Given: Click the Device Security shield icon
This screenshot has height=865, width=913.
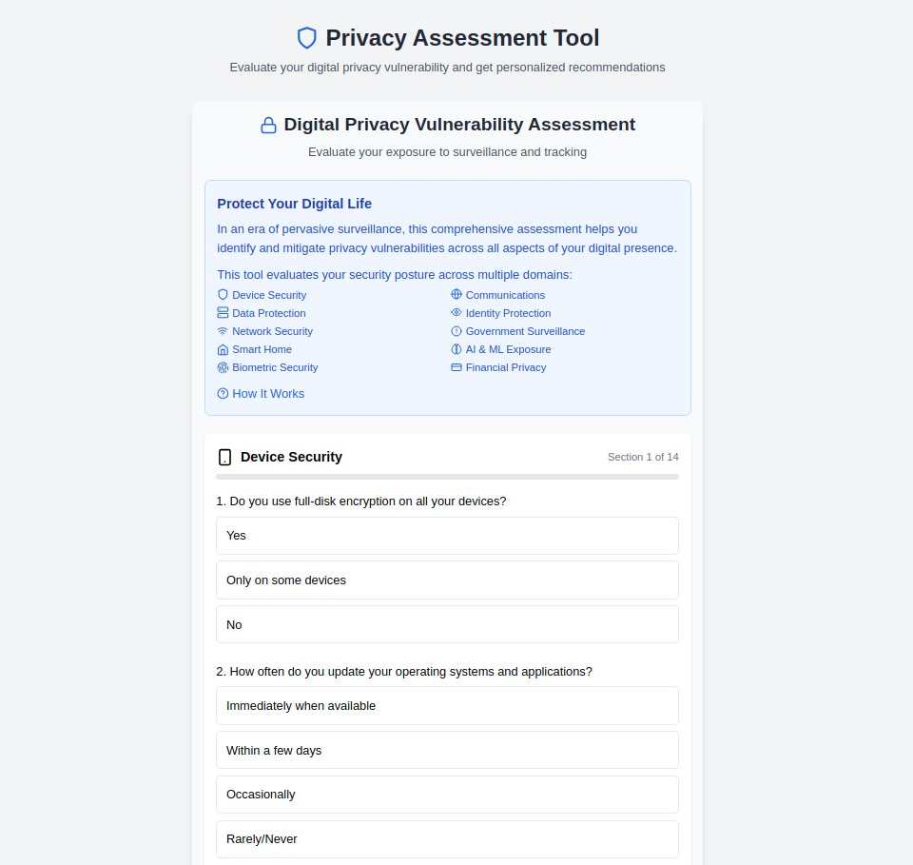Looking at the screenshot, I should click(x=223, y=295).
